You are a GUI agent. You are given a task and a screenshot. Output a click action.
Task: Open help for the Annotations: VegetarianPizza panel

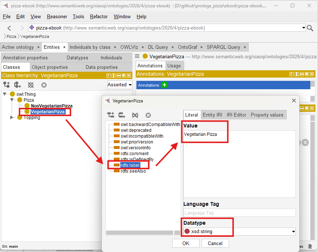pyautogui.click(x=291, y=74)
